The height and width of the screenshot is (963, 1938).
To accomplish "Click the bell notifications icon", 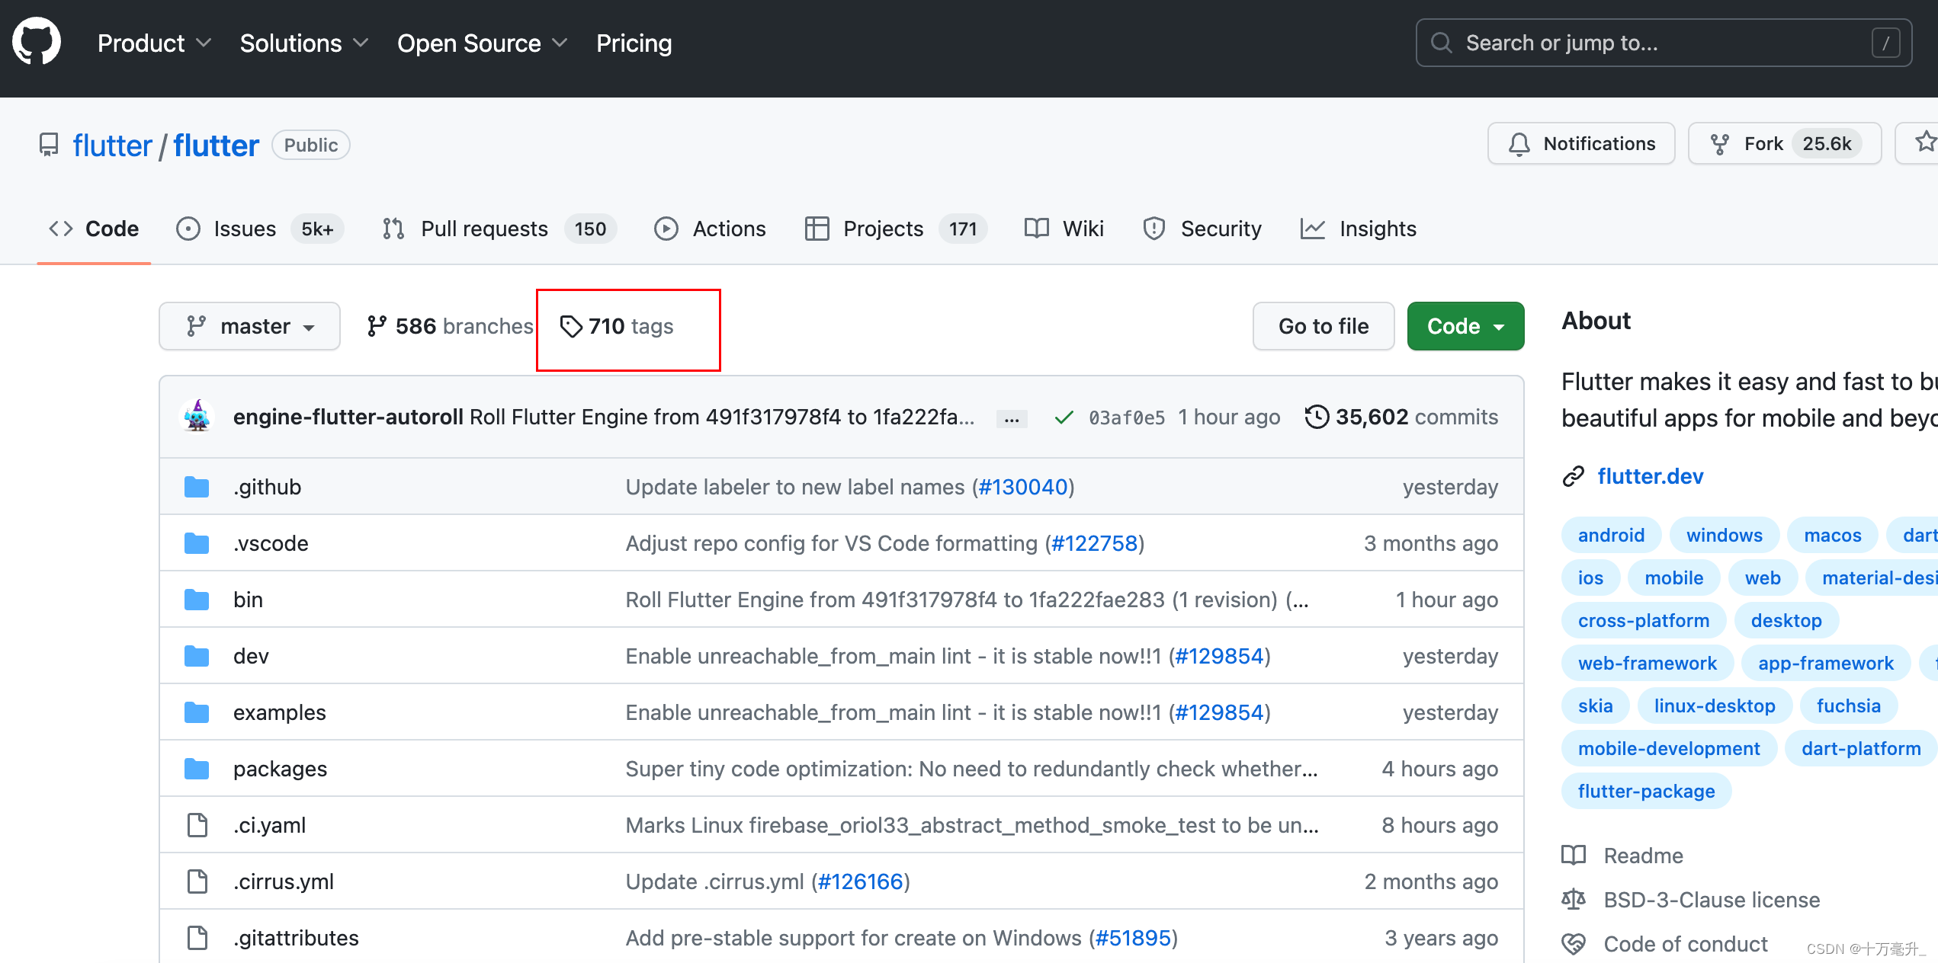I will tap(1522, 145).
